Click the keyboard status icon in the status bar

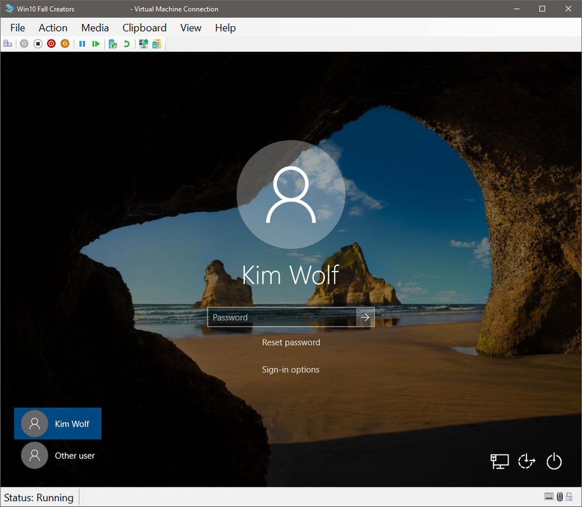click(x=549, y=497)
